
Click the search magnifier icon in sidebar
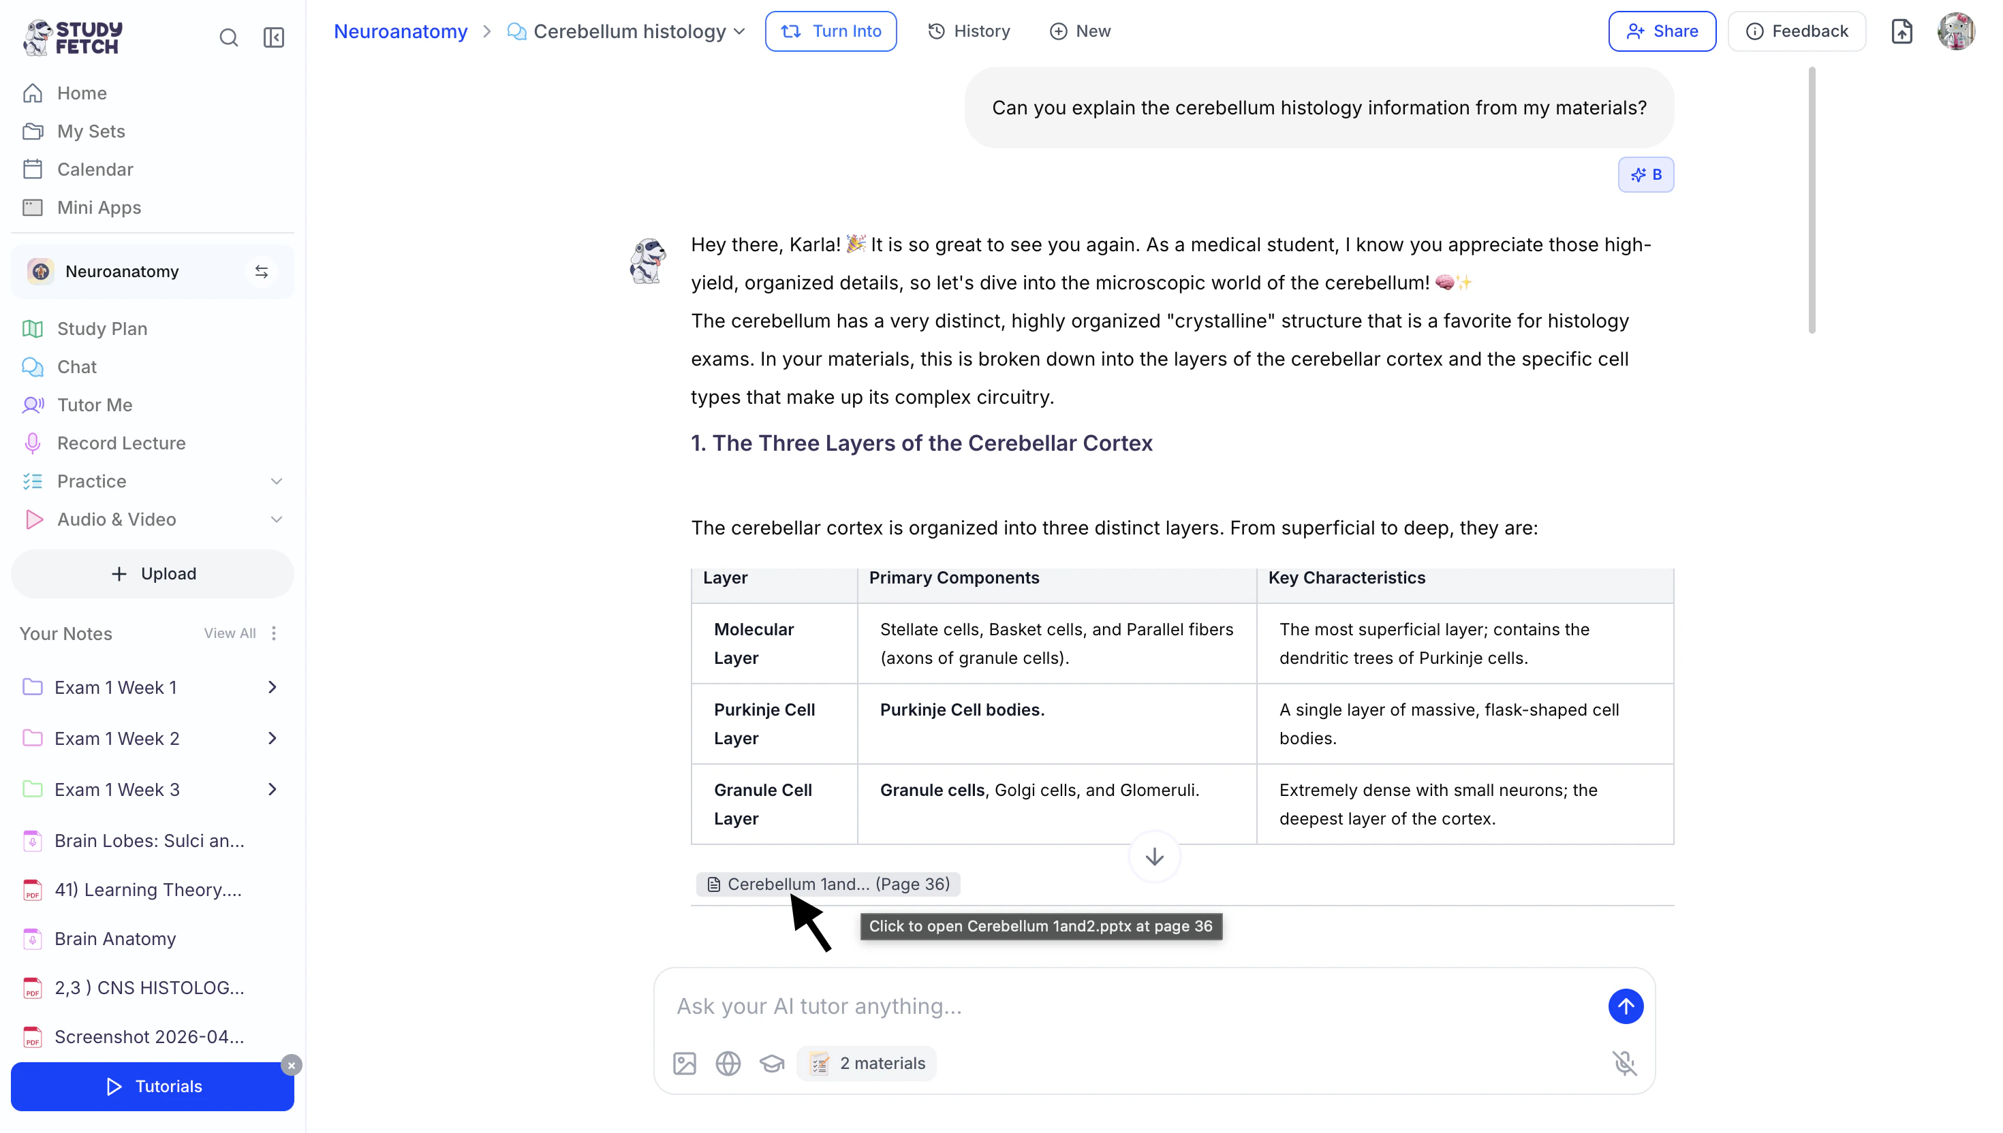click(x=228, y=37)
